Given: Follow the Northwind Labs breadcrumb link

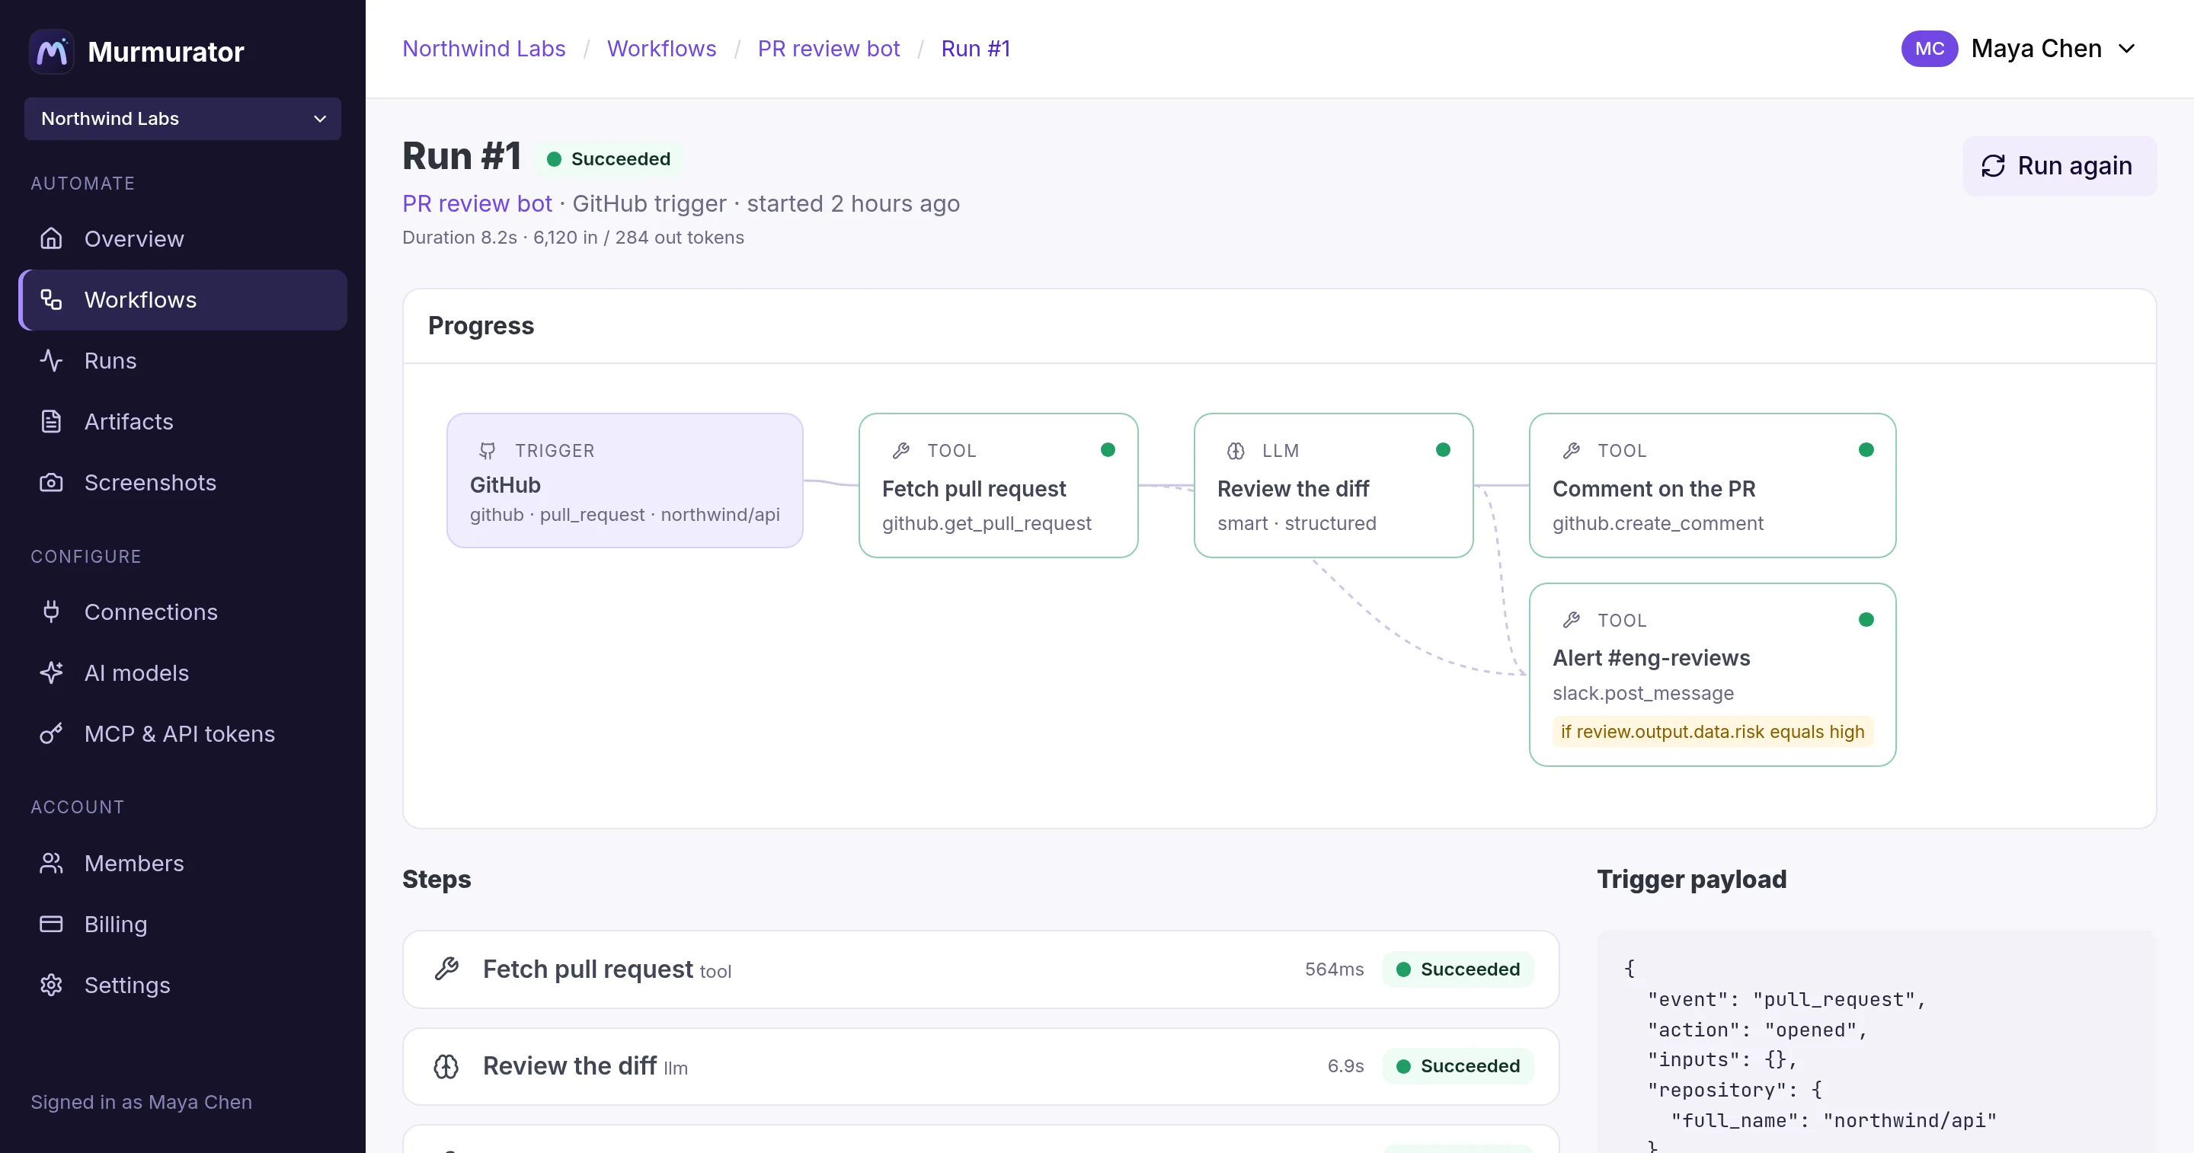Looking at the screenshot, I should [x=484, y=49].
